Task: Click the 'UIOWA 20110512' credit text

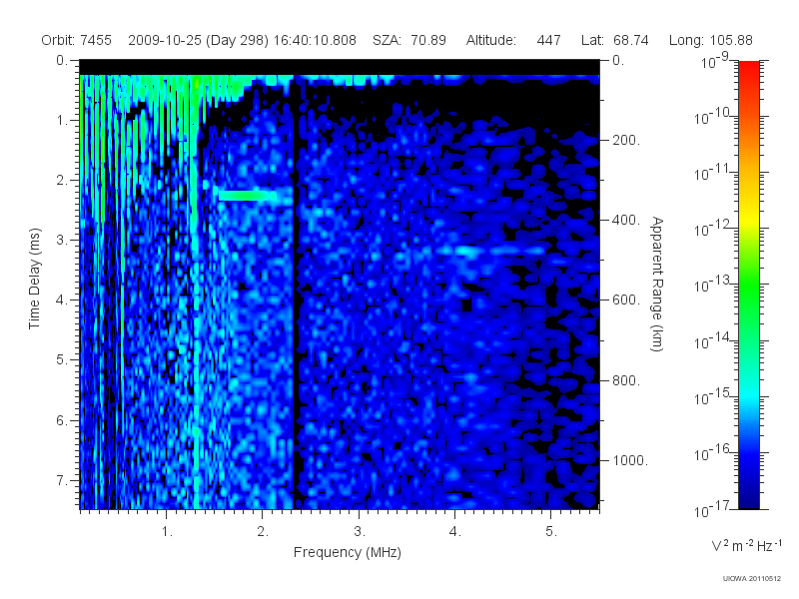Action: [x=752, y=579]
